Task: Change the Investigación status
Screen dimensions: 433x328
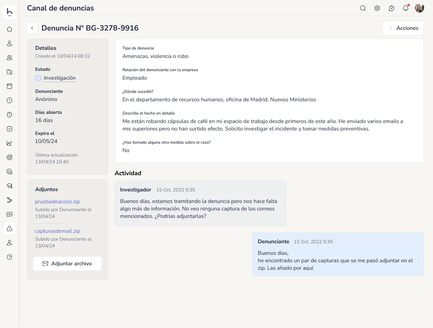Action: (60, 78)
